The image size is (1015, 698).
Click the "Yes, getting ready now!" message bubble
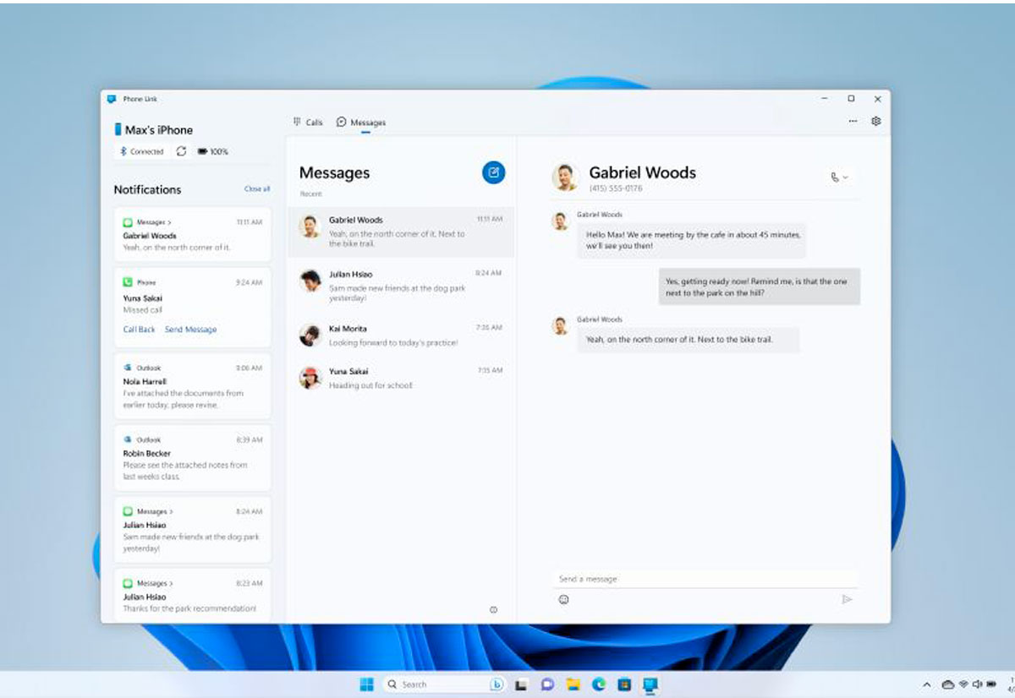tap(760, 286)
